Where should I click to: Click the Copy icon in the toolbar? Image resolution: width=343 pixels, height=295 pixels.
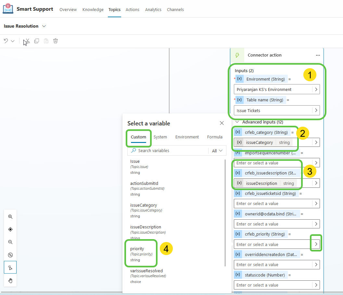(36, 41)
